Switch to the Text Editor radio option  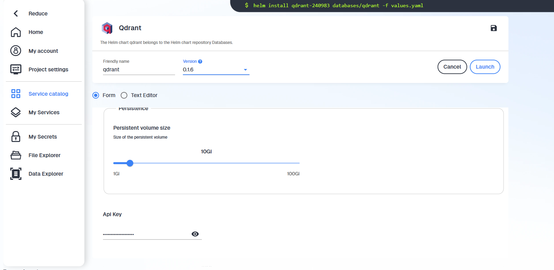click(124, 95)
